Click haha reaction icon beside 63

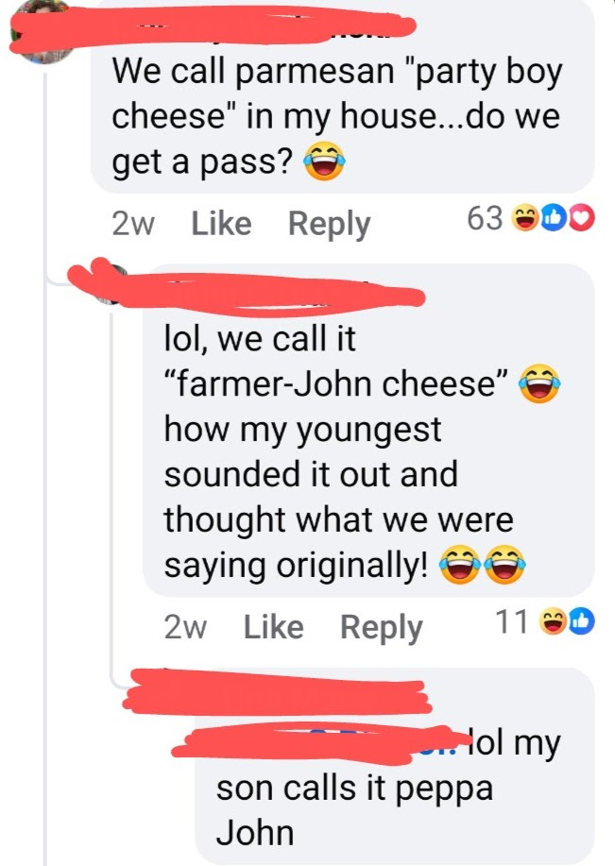pyautogui.click(x=524, y=218)
